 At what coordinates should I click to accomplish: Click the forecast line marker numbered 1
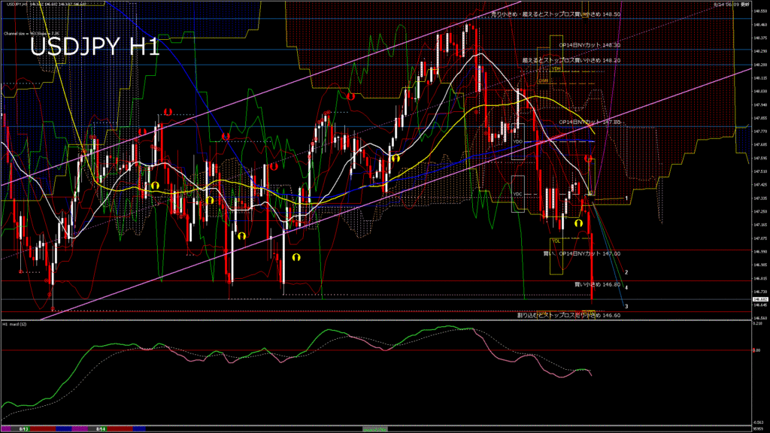[626, 198]
